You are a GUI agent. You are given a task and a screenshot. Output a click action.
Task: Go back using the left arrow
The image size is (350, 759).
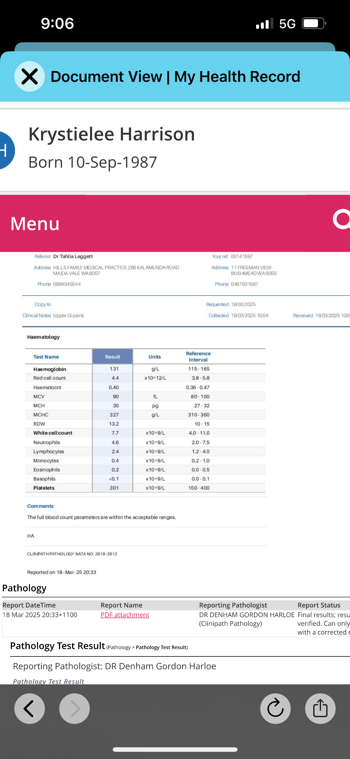[x=29, y=709]
